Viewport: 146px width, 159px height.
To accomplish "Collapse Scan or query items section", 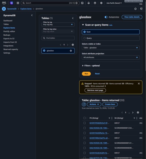I will point(83,25).
